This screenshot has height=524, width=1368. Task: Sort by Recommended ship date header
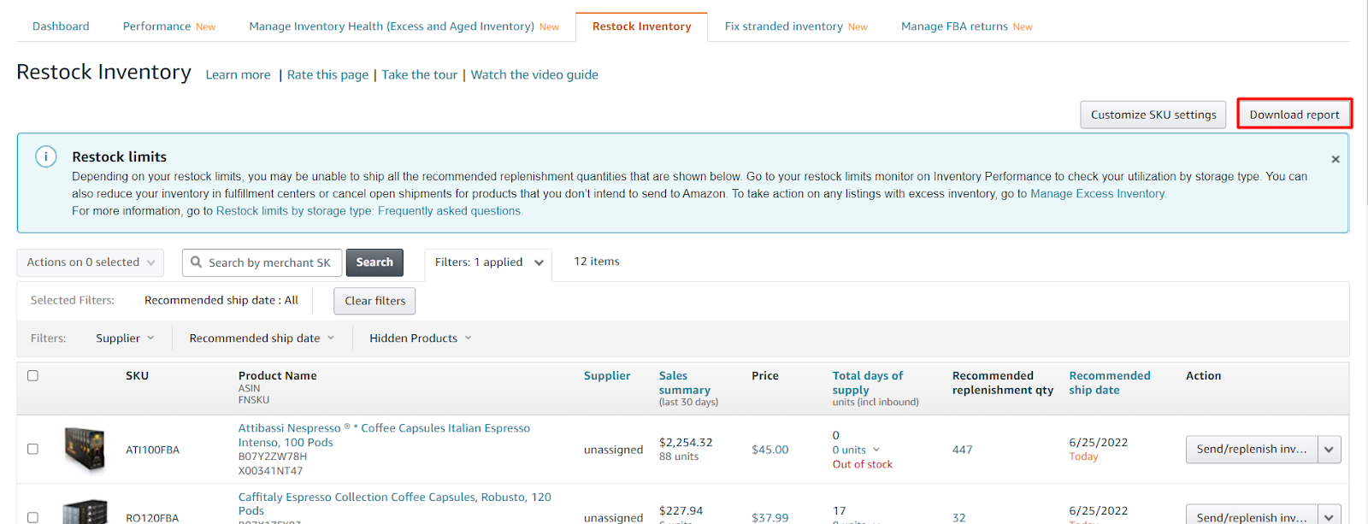coord(1109,382)
